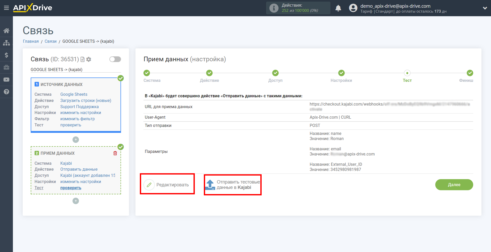Open connection settings gear icon
The image size is (491, 252).
pyautogui.click(x=89, y=59)
